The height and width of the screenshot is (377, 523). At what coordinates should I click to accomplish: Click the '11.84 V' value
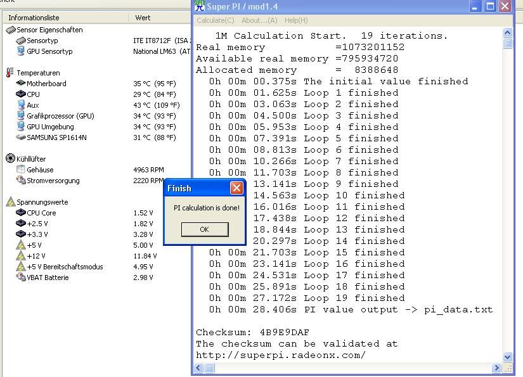[145, 256]
